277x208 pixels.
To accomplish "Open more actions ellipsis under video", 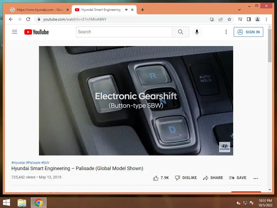I will (255, 178).
